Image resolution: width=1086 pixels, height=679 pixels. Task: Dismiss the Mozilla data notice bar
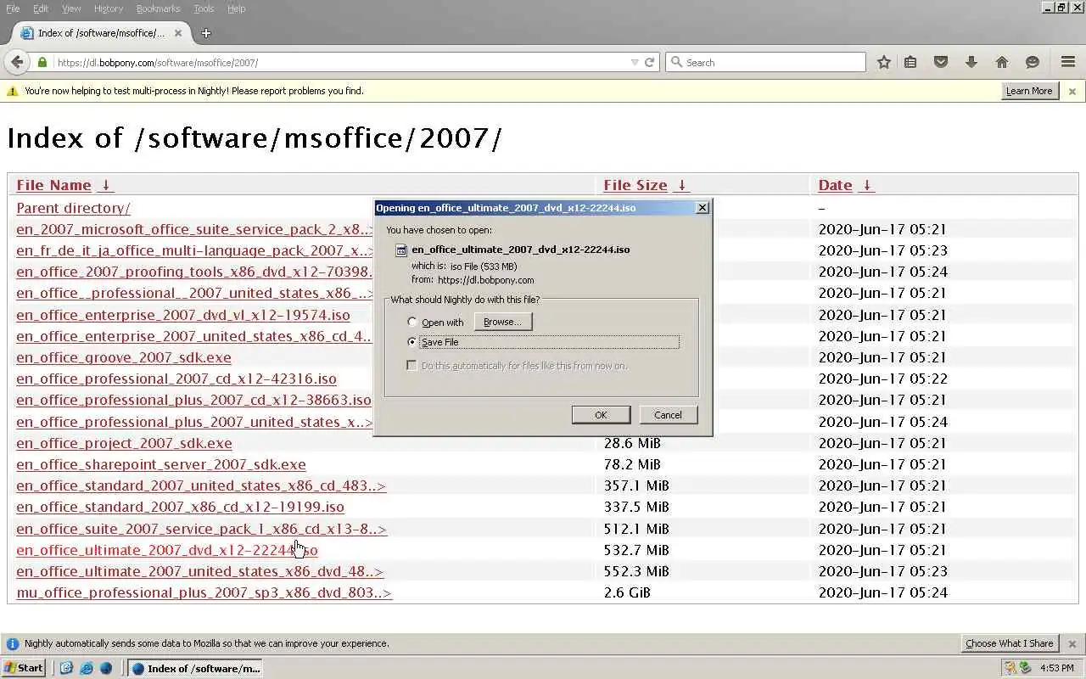[x=1072, y=643]
